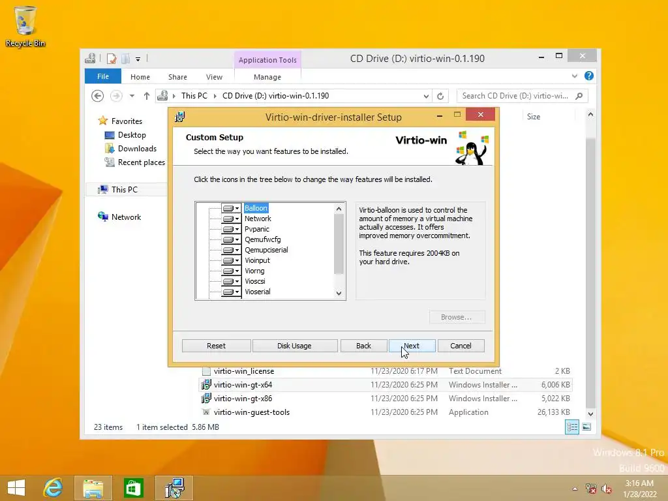Image resolution: width=668 pixels, height=501 pixels.
Task: Switch to the Home ribbon tab
Action: click(x=140, y=77)
